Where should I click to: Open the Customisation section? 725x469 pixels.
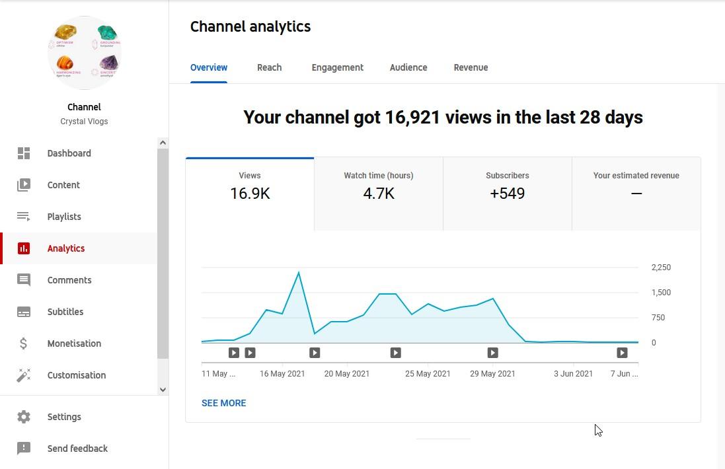(x=76, y=375)
